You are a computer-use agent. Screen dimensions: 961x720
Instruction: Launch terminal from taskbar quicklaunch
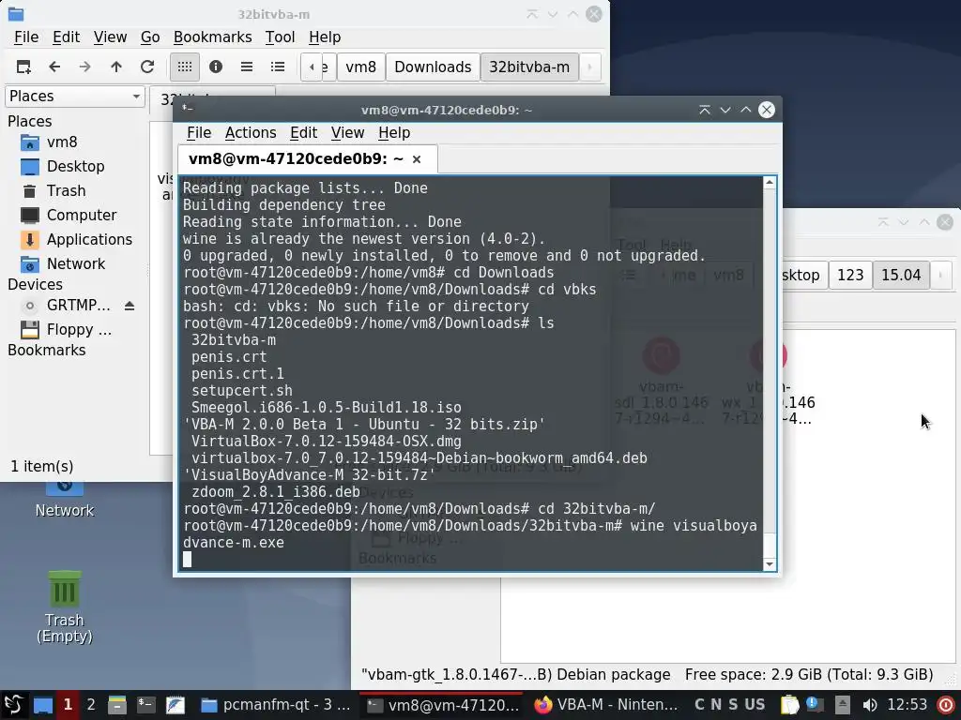(x=145, y=705)
